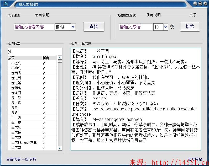The width and height of the screenshot is (209, 166).
Task: Select 一丝不苟 in the idiom list
Action: point(25,148)
